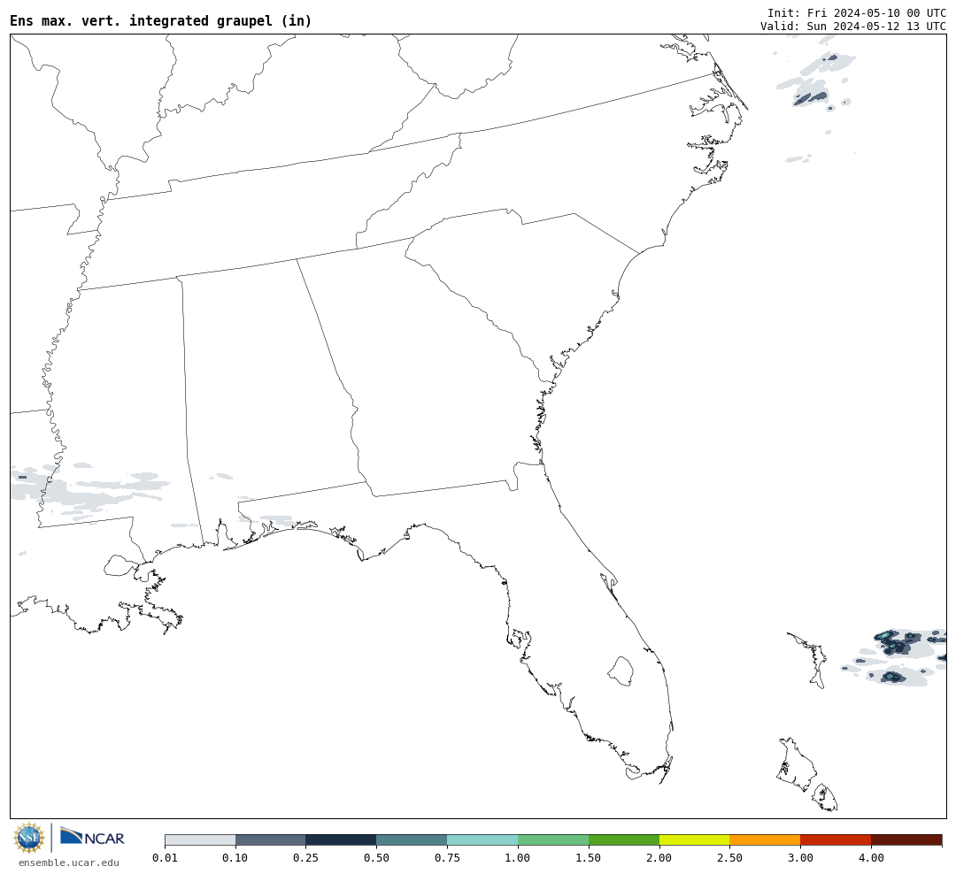Click the 0.25 colorbar label
The width and height of the screenshot is (956, 874).
coord(306,857)
